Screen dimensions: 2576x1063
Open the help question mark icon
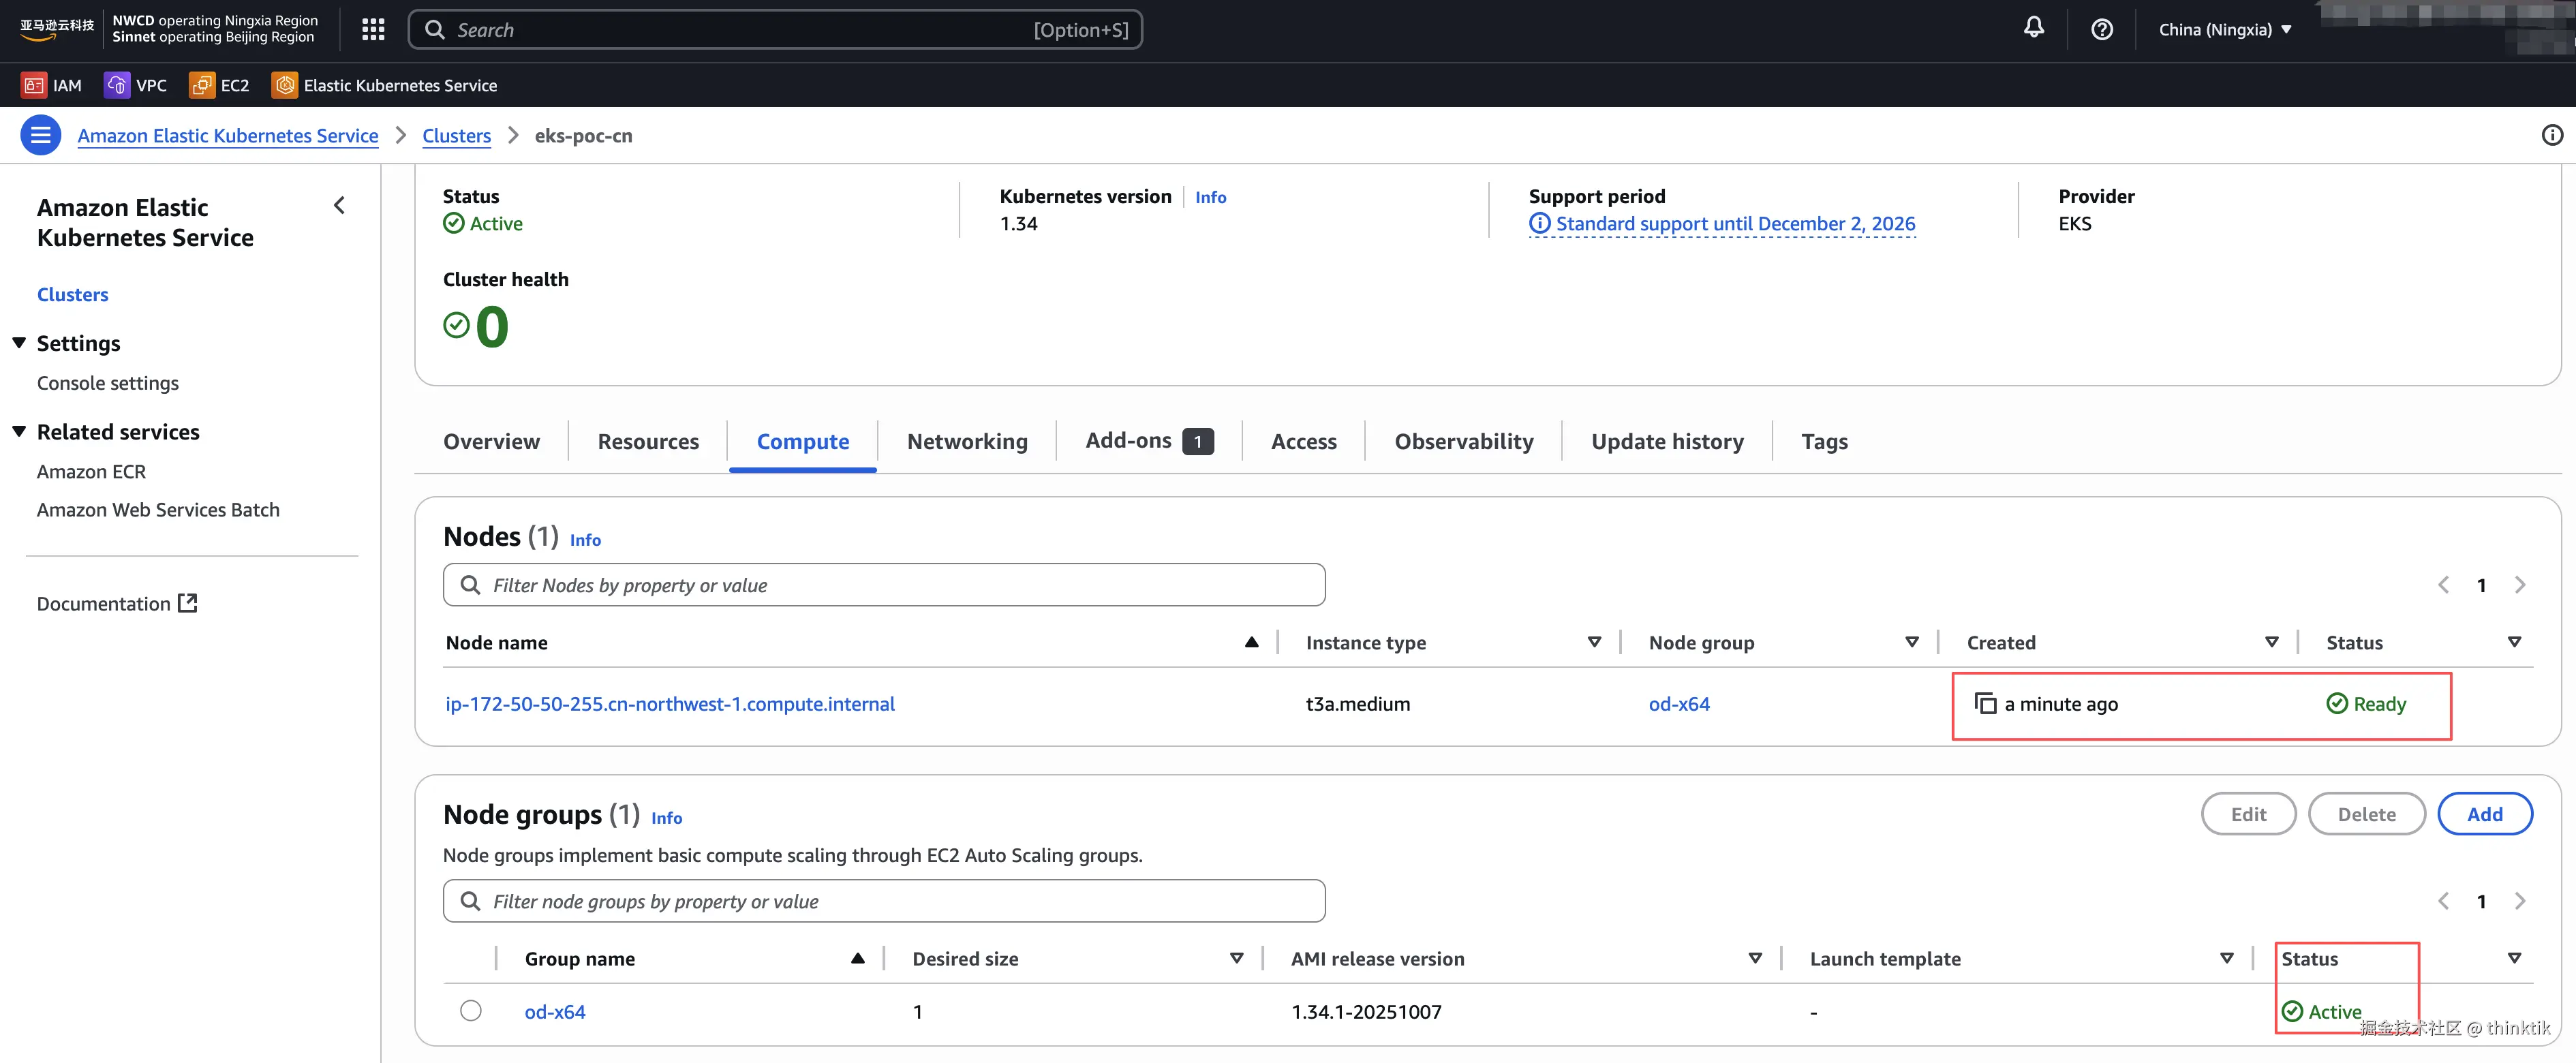[x=2101, y=29]
